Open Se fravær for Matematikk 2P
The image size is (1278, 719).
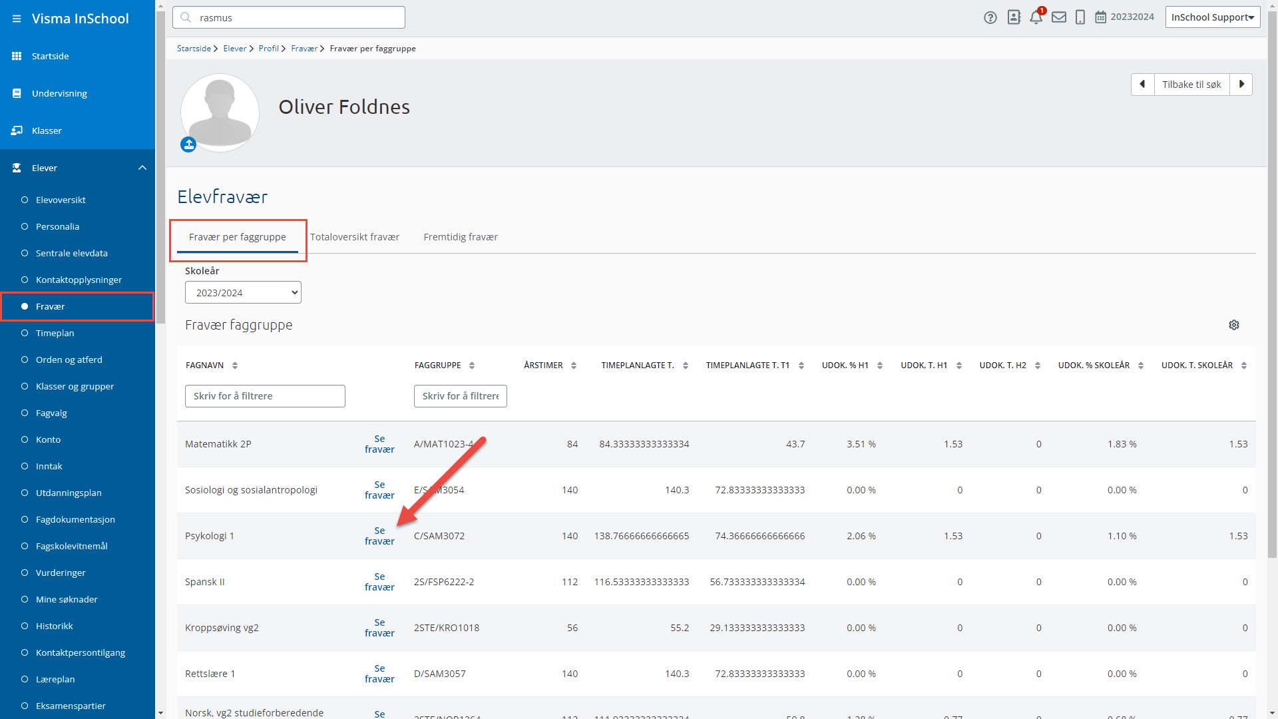[379, 444]
